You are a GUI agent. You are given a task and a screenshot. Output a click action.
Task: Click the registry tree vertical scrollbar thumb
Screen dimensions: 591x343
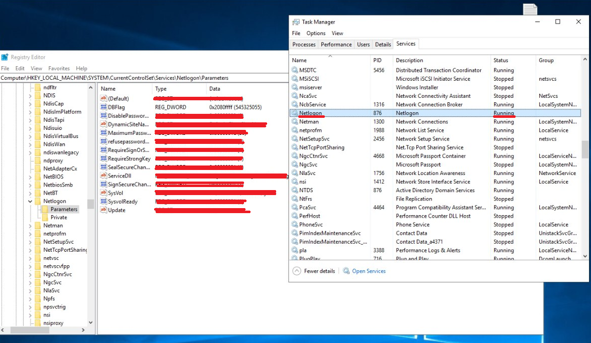coord(90,204)
